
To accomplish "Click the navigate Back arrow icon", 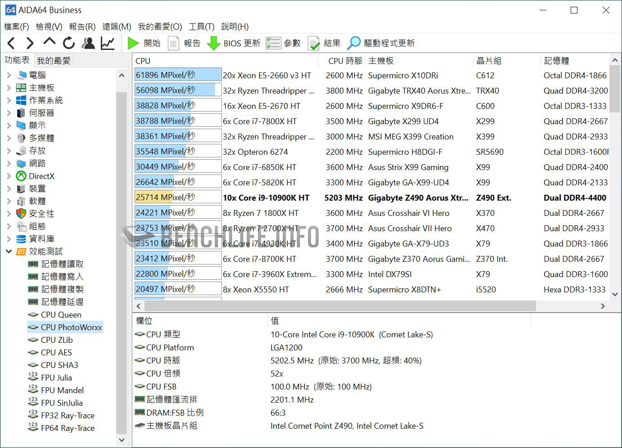I will 11,43.
